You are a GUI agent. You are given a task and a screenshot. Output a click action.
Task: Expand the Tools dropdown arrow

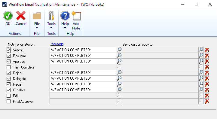[x=51, y=28]
